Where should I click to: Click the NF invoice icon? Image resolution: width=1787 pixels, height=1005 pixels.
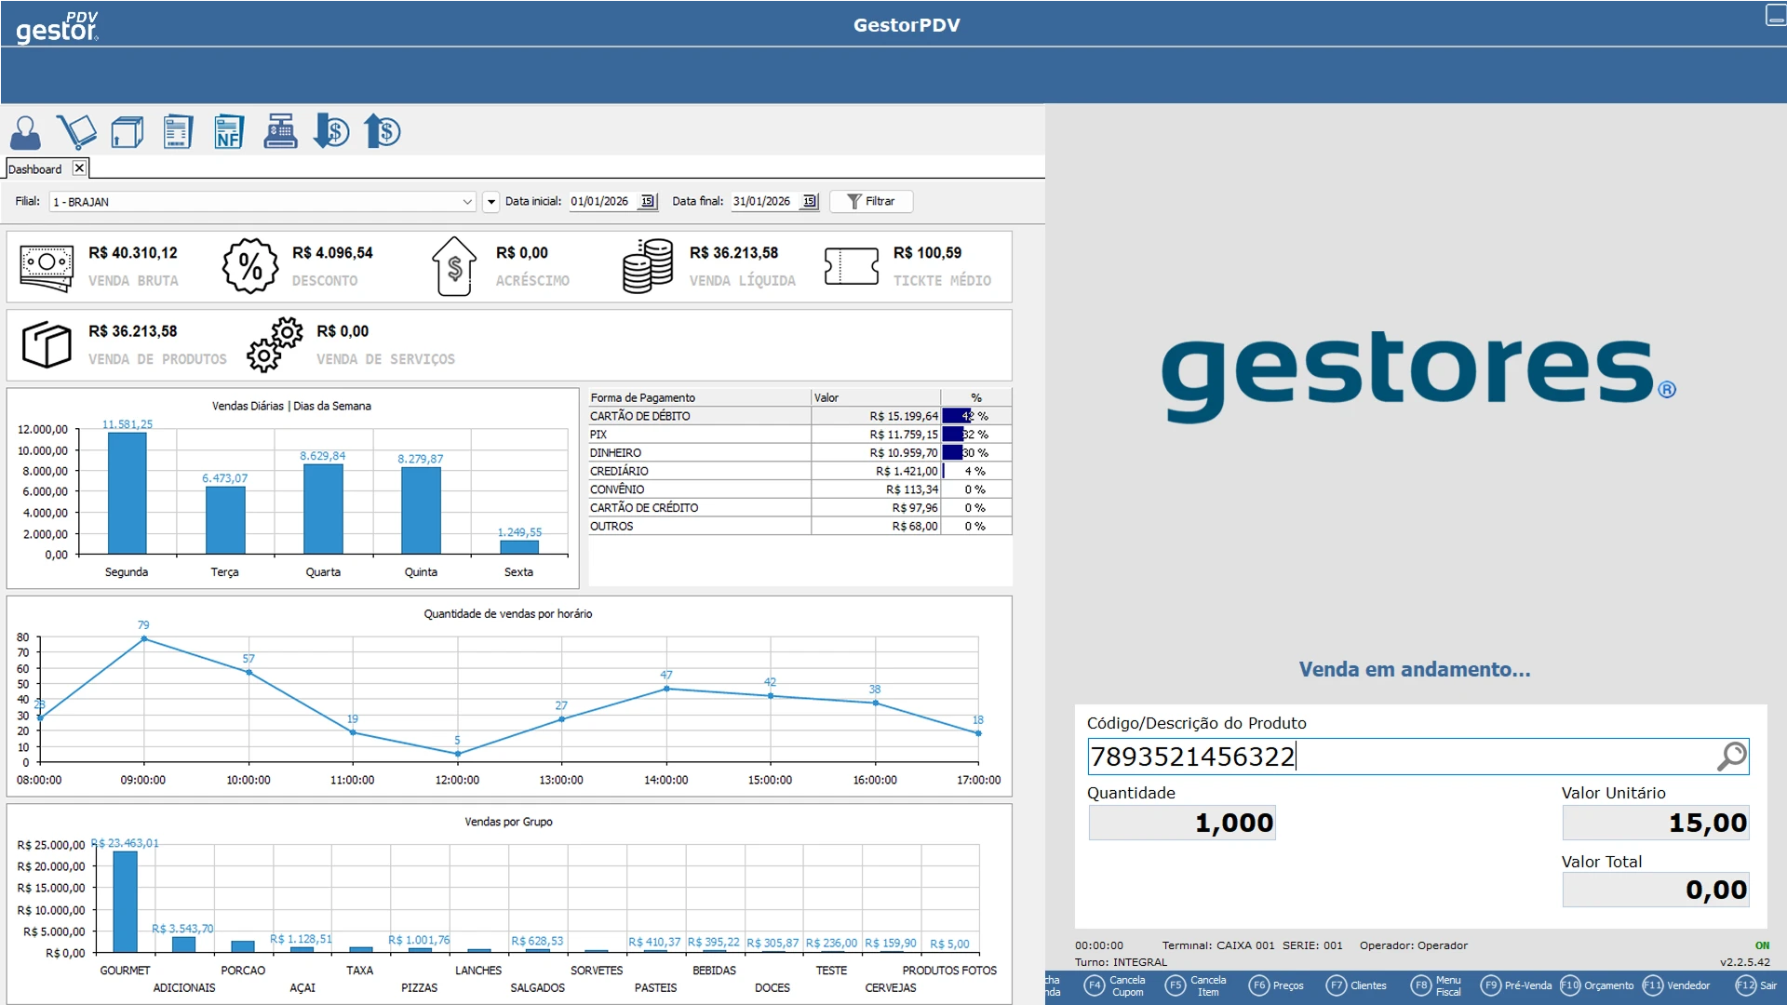point(228,132)
